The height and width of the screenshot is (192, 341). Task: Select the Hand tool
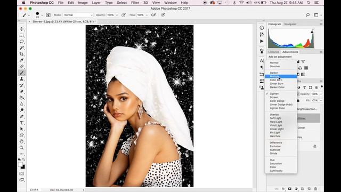tap(21, 141)
